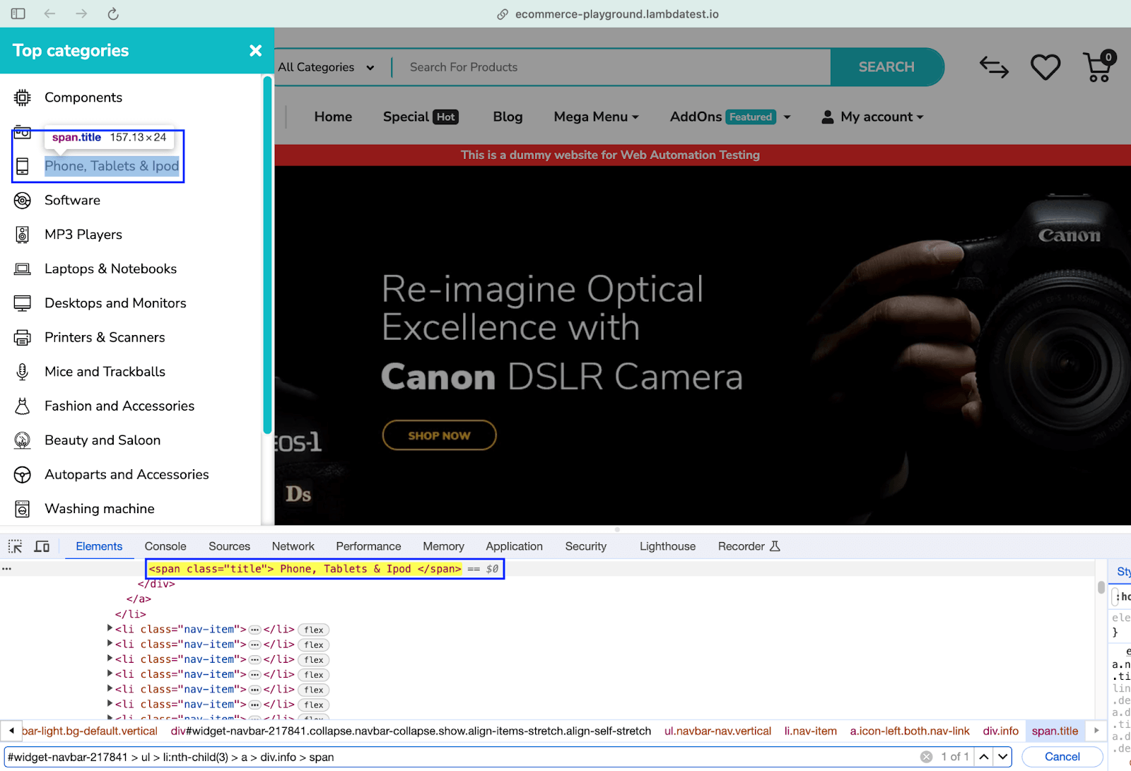Close the Top categories panel
1131x771 pixels.
tap(255, 51)
